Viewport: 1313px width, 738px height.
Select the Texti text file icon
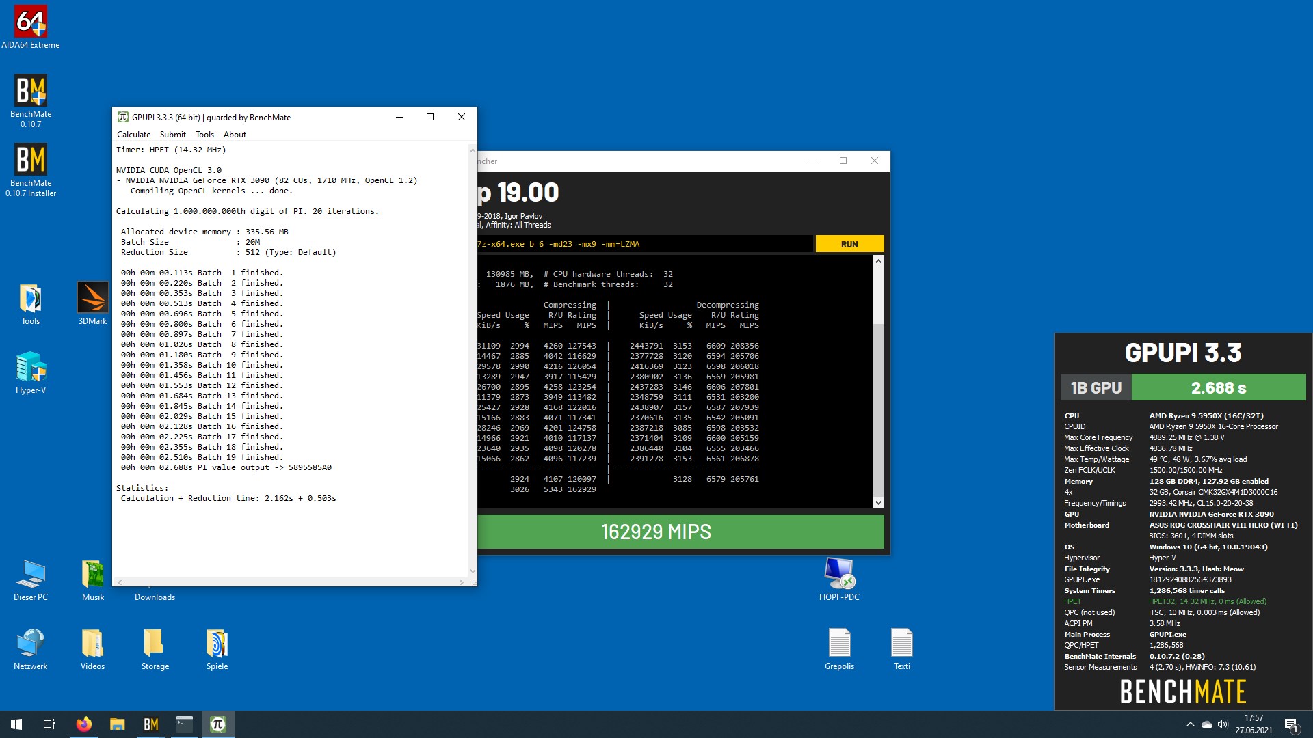coord(901,650)
